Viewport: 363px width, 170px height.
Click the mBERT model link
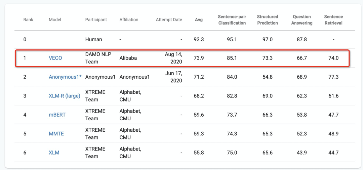point(57,115)
